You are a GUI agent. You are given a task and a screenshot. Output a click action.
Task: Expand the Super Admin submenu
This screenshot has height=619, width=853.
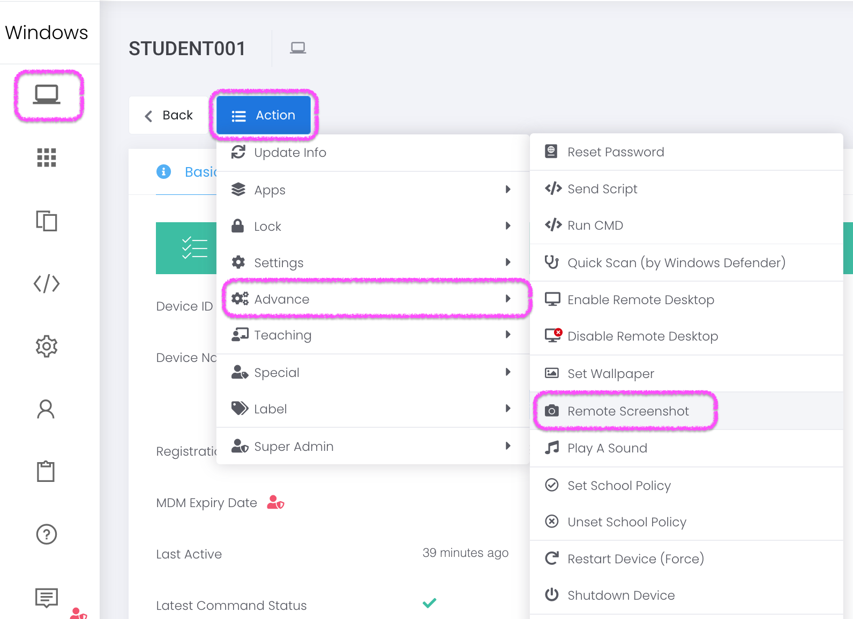point(373,446)
